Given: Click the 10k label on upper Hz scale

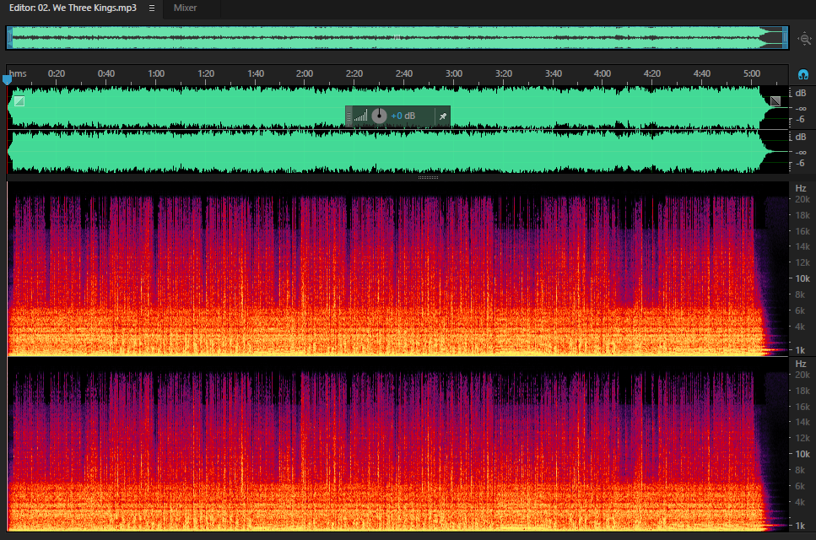Looking at the screenshot, I should click(802, 278).
